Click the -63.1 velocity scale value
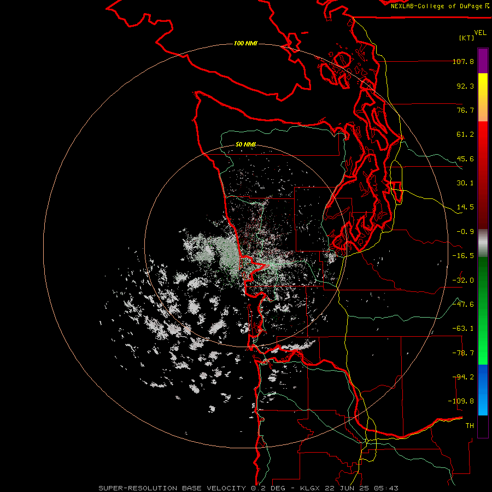 463,329
